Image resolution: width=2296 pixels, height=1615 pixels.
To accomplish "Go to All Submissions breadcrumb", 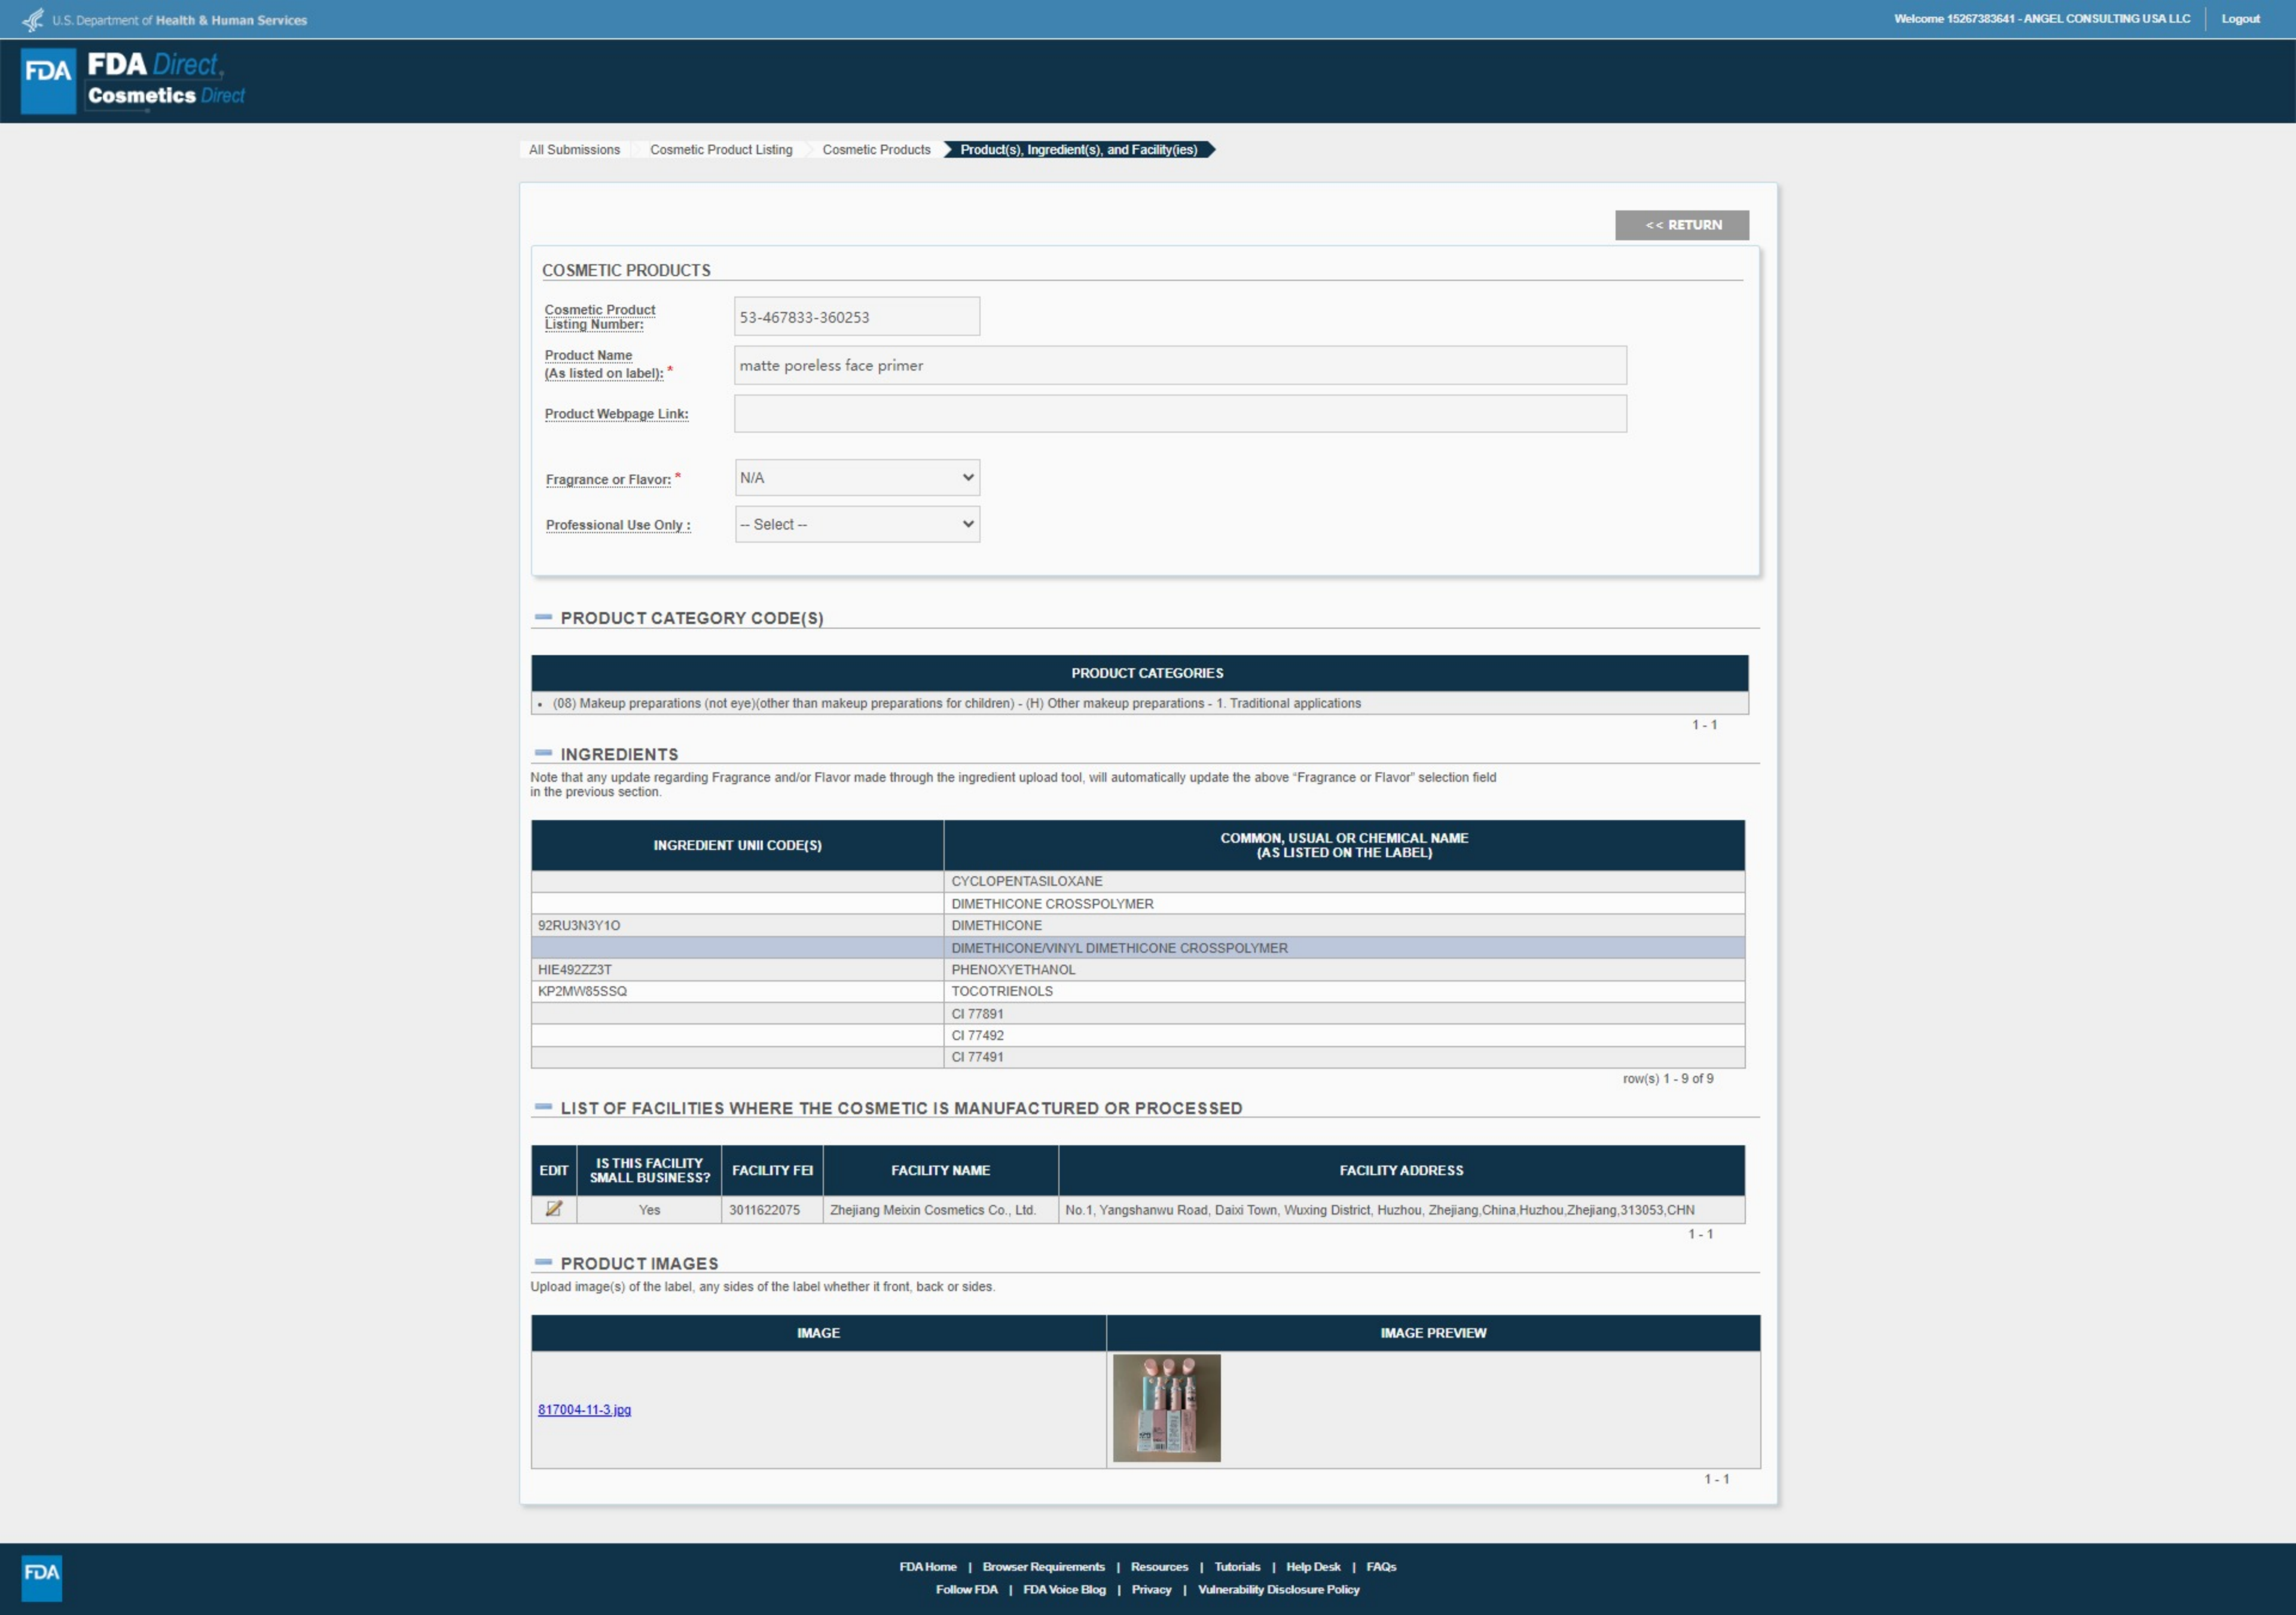I will (574, 150).
